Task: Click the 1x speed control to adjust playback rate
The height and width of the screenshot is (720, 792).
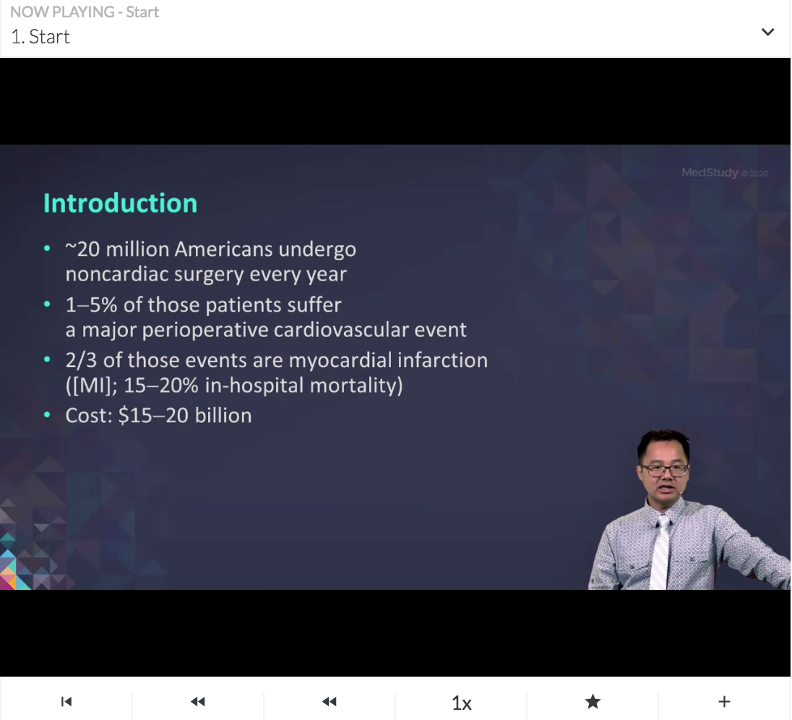Action: click(x=461, y=701)
